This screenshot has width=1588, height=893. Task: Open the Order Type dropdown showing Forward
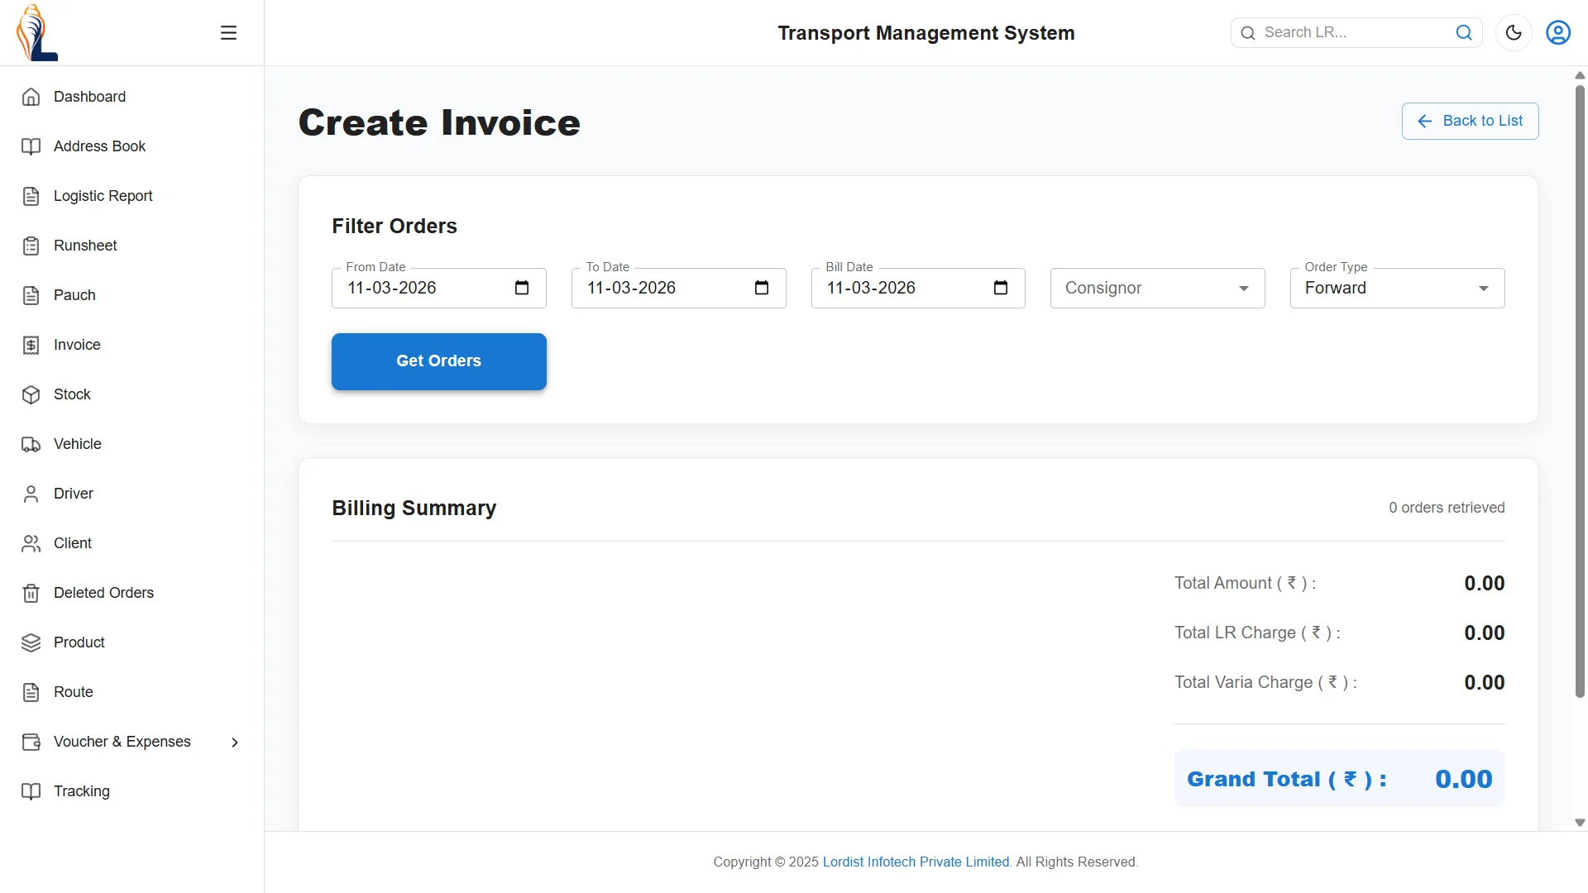[1397, 288]
